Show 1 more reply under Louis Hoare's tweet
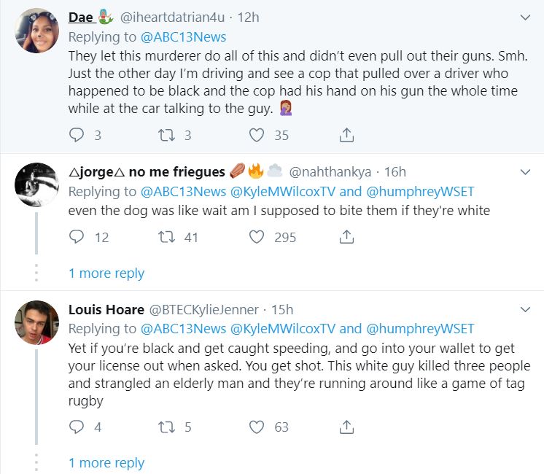Screen dimensions: 544x474 pyautogui.click(x=106, y=463)
